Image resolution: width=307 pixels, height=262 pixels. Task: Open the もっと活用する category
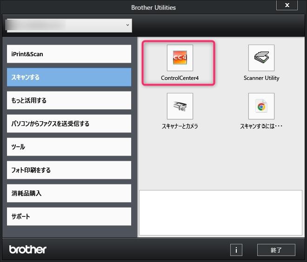coord(69,100)
